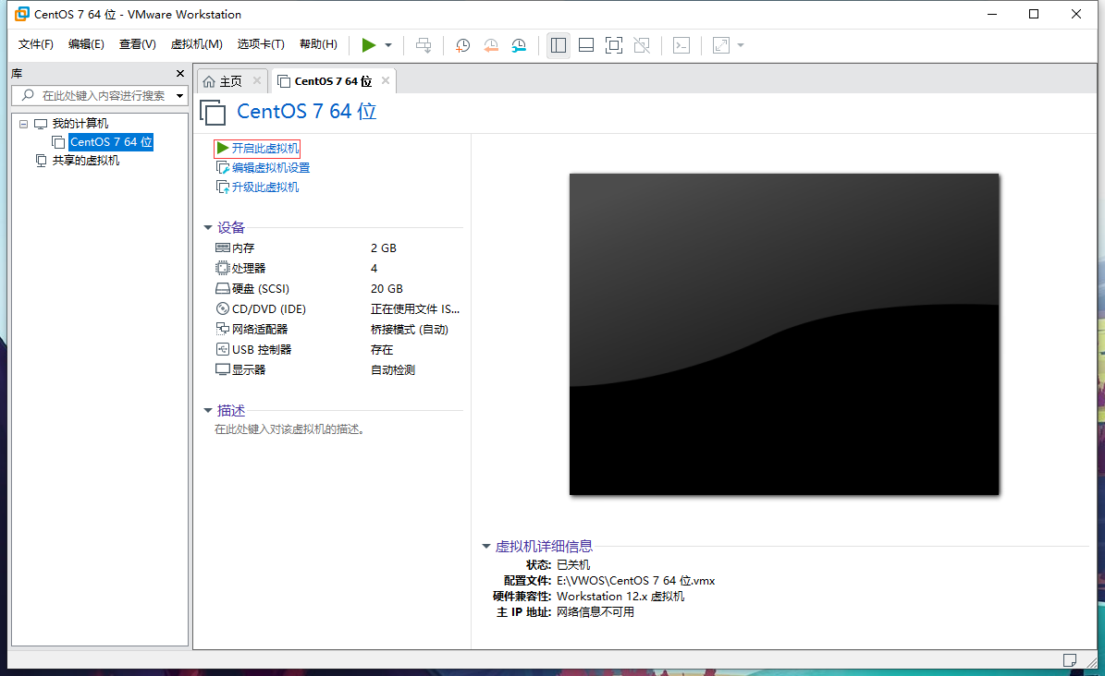Click the config file path E:\VWOS\CentOS 7
The width and height of the screenshot is (1105, 676).
click(635, 581)
